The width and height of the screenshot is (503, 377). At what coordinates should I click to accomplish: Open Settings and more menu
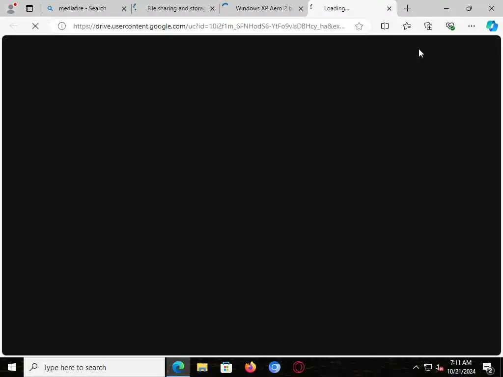[x=471, y=26]
